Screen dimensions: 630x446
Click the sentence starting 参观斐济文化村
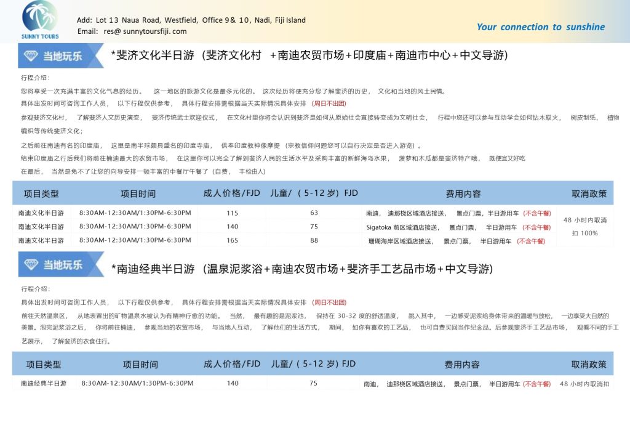point(320,124)
